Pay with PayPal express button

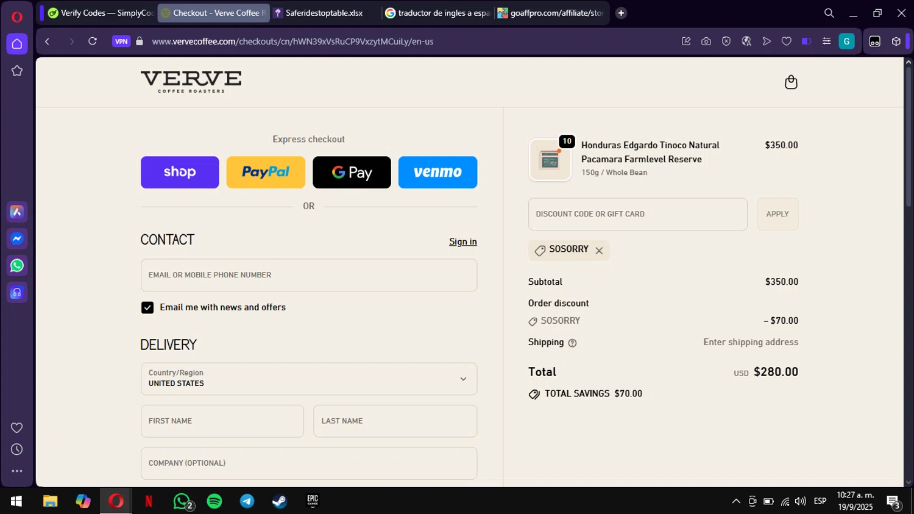click(266, 172)
